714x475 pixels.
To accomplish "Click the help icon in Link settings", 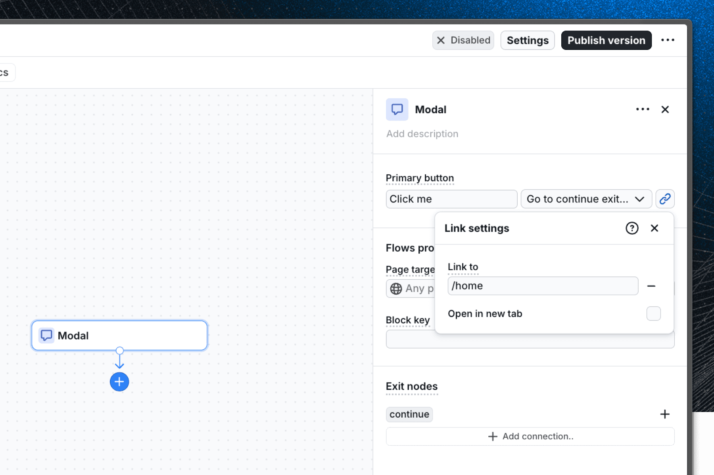I will (631, 228).
